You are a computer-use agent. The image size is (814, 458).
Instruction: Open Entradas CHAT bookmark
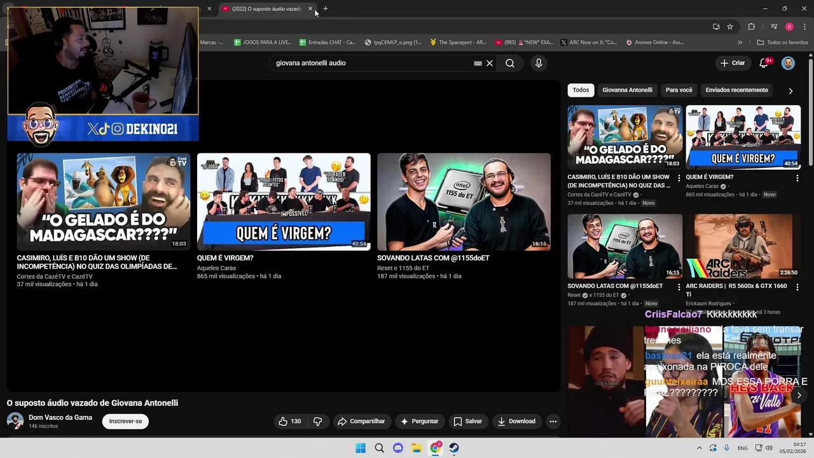[x=327, y=43]
